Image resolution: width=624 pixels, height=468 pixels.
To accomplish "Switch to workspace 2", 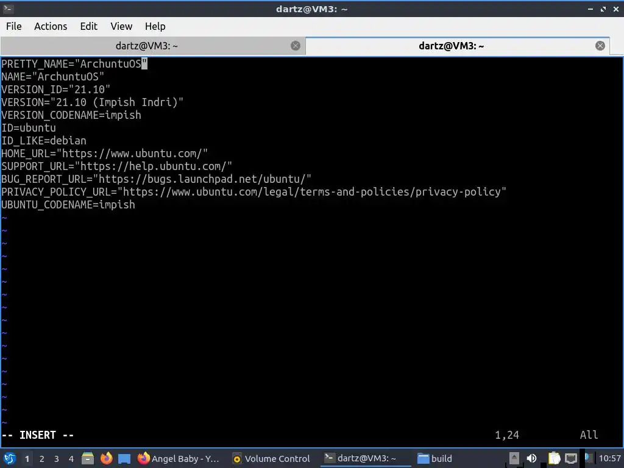I will pyautogui.click(x=41, y=459).
